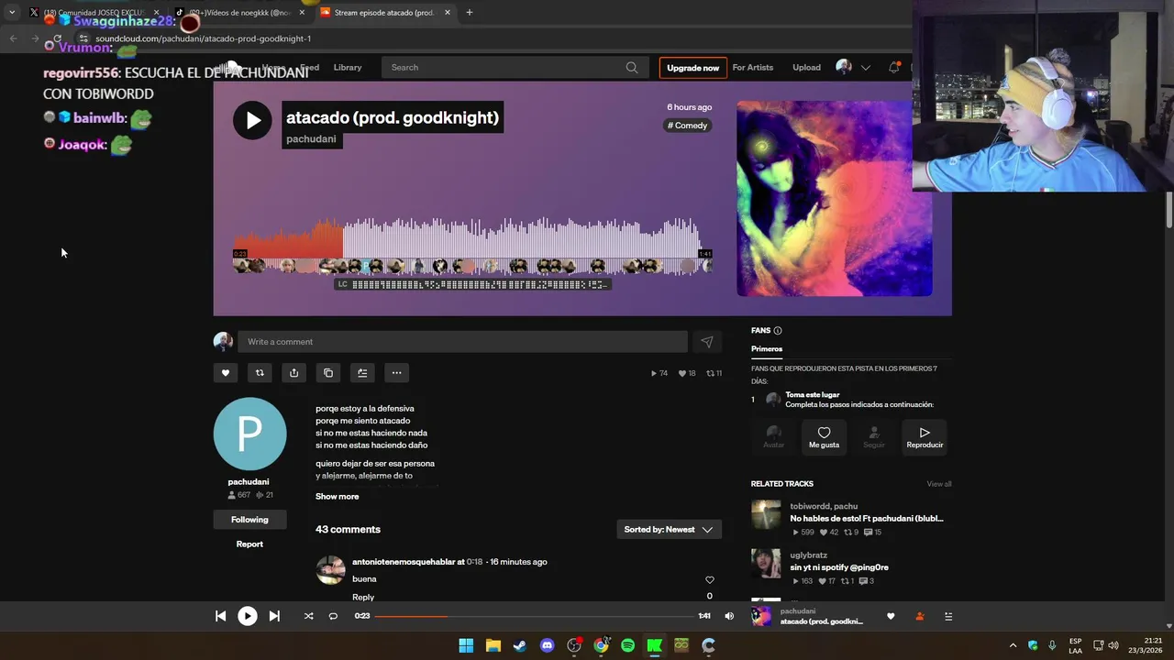
Task: Open sort comments dropdown Newest
Action: [x=669, y=530]
